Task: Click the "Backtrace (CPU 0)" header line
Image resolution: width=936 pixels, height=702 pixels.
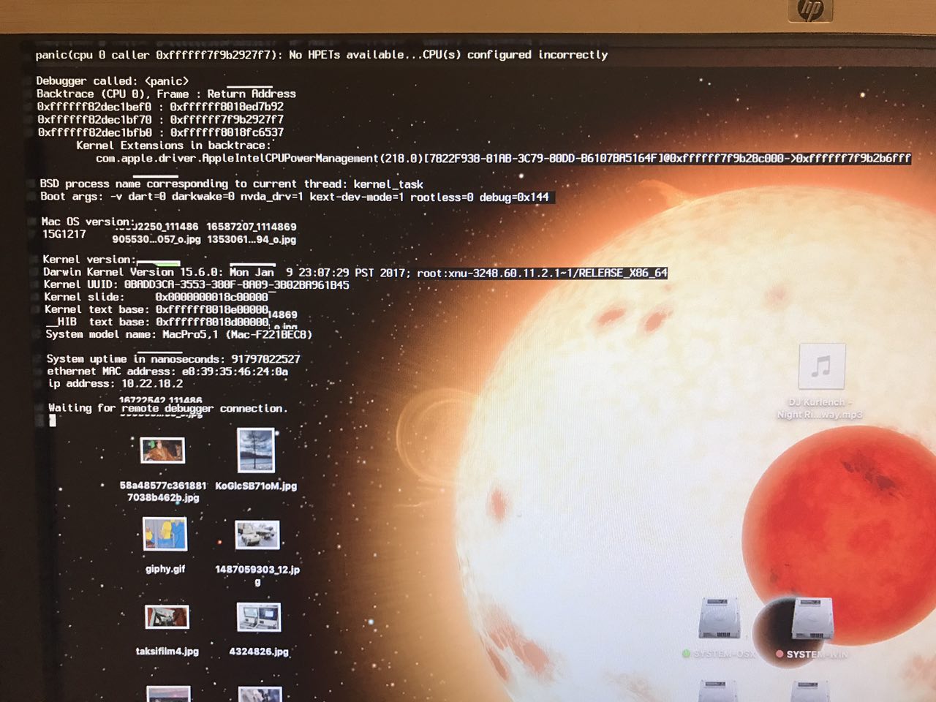Action: pos(166,94)
